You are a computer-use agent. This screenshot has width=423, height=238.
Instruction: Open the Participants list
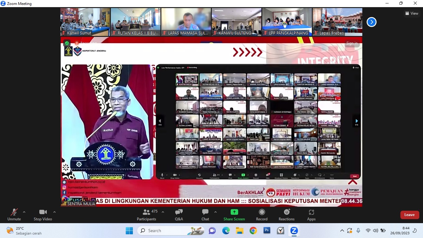pyautogui.click(x=146, y=215)
